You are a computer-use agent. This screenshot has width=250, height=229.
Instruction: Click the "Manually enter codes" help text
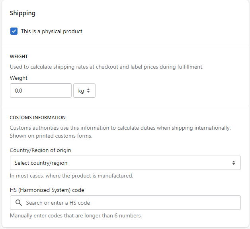point(76,216)
